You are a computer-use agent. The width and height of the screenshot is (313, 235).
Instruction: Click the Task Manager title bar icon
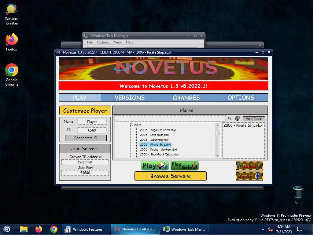[x=86, y=36]
